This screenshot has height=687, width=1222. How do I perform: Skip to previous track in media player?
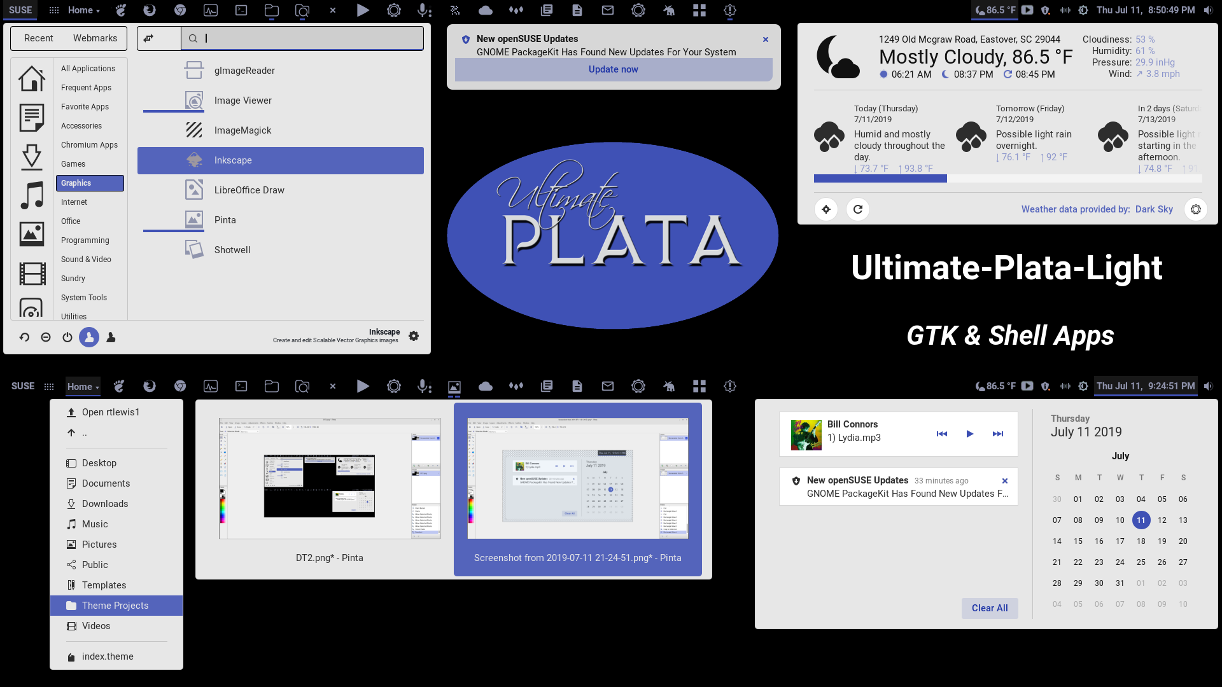coord(942,434)
